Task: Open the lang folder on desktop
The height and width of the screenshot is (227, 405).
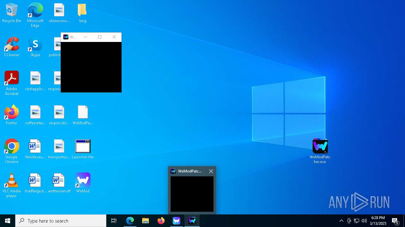Action: pyautogui.click(x=83, y=13)
